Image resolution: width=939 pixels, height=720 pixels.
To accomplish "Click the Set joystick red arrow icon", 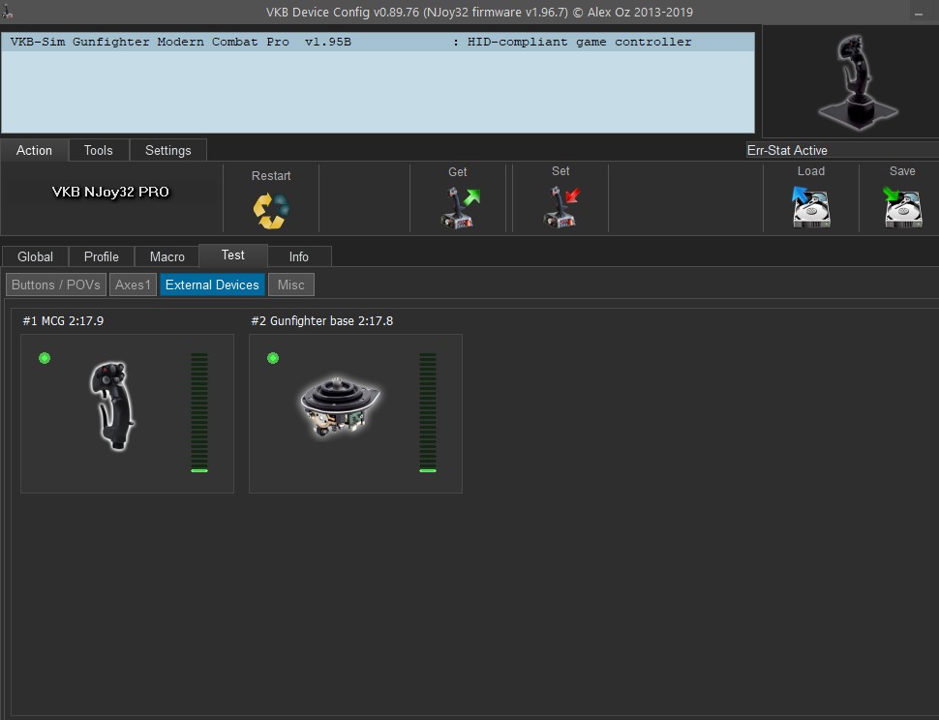I will point(560,207).
